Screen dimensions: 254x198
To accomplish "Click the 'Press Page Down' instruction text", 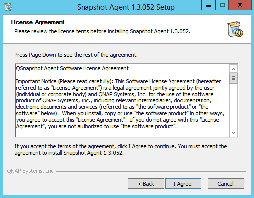I will click(x=76, y=55).
